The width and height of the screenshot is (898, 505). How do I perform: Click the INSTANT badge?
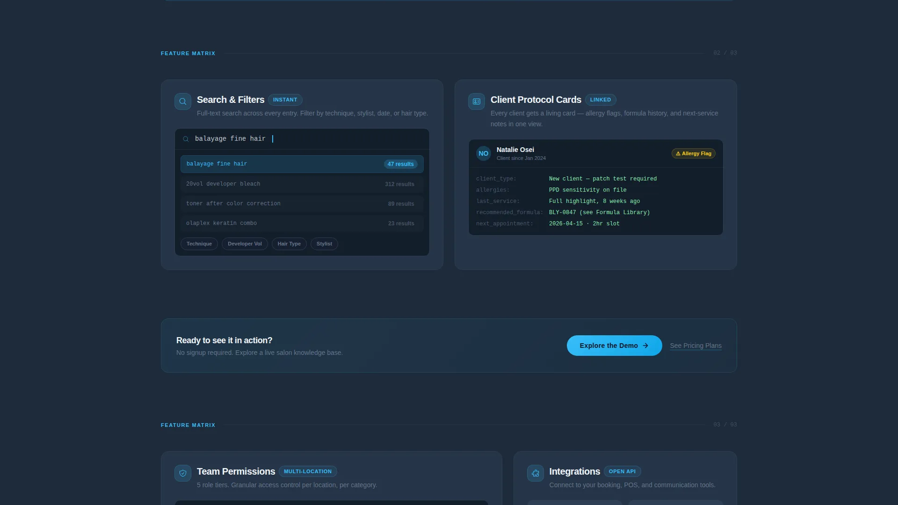pos(285,100)
